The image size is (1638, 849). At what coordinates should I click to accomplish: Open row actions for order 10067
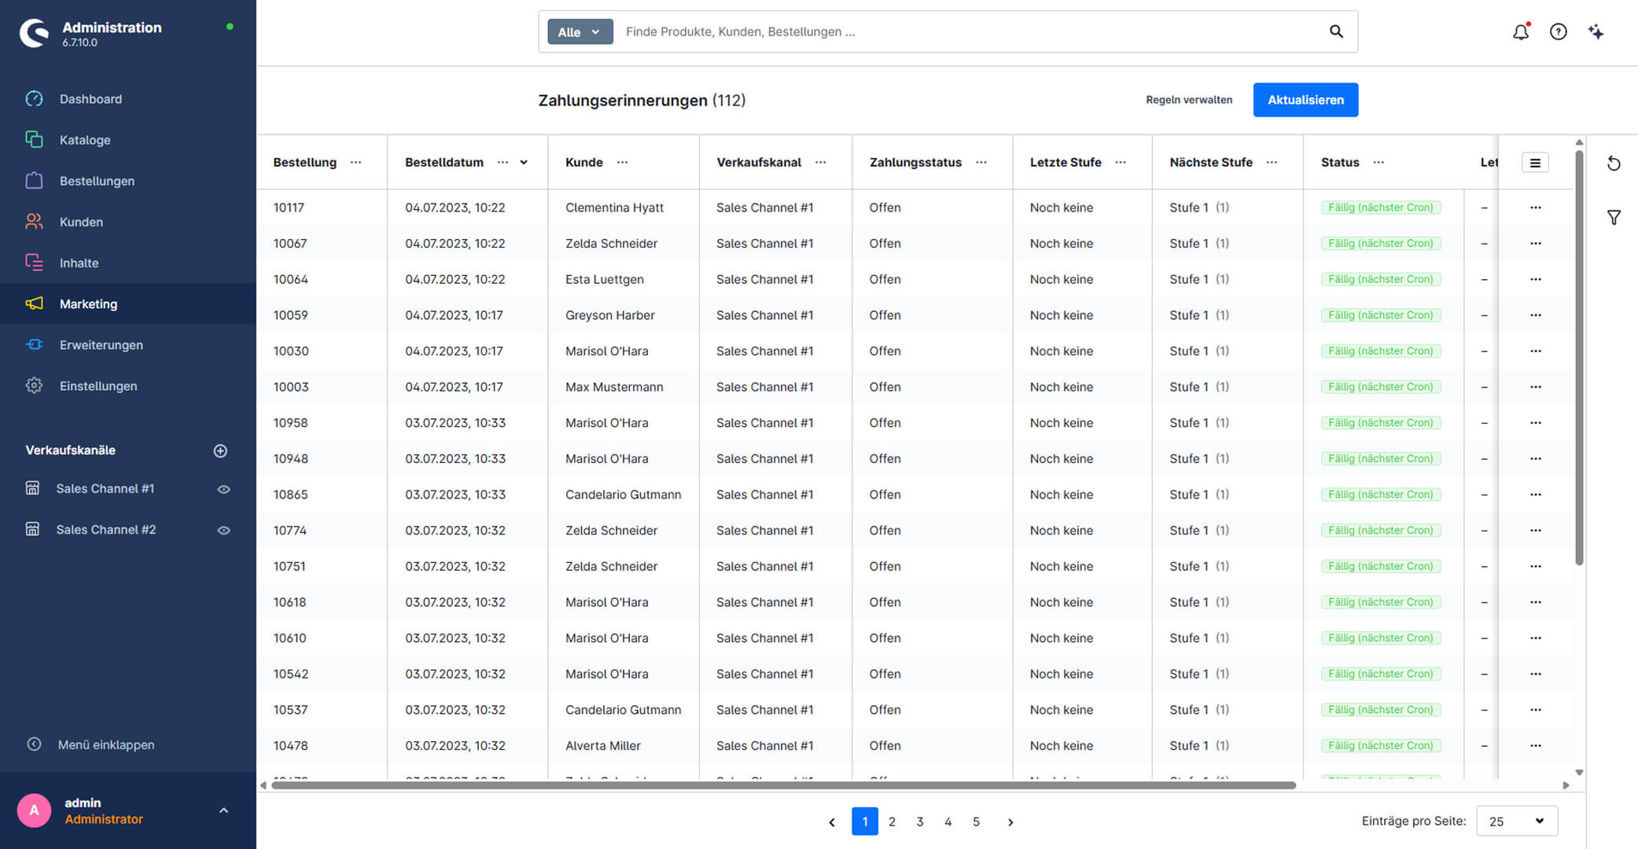[1536, 244]
